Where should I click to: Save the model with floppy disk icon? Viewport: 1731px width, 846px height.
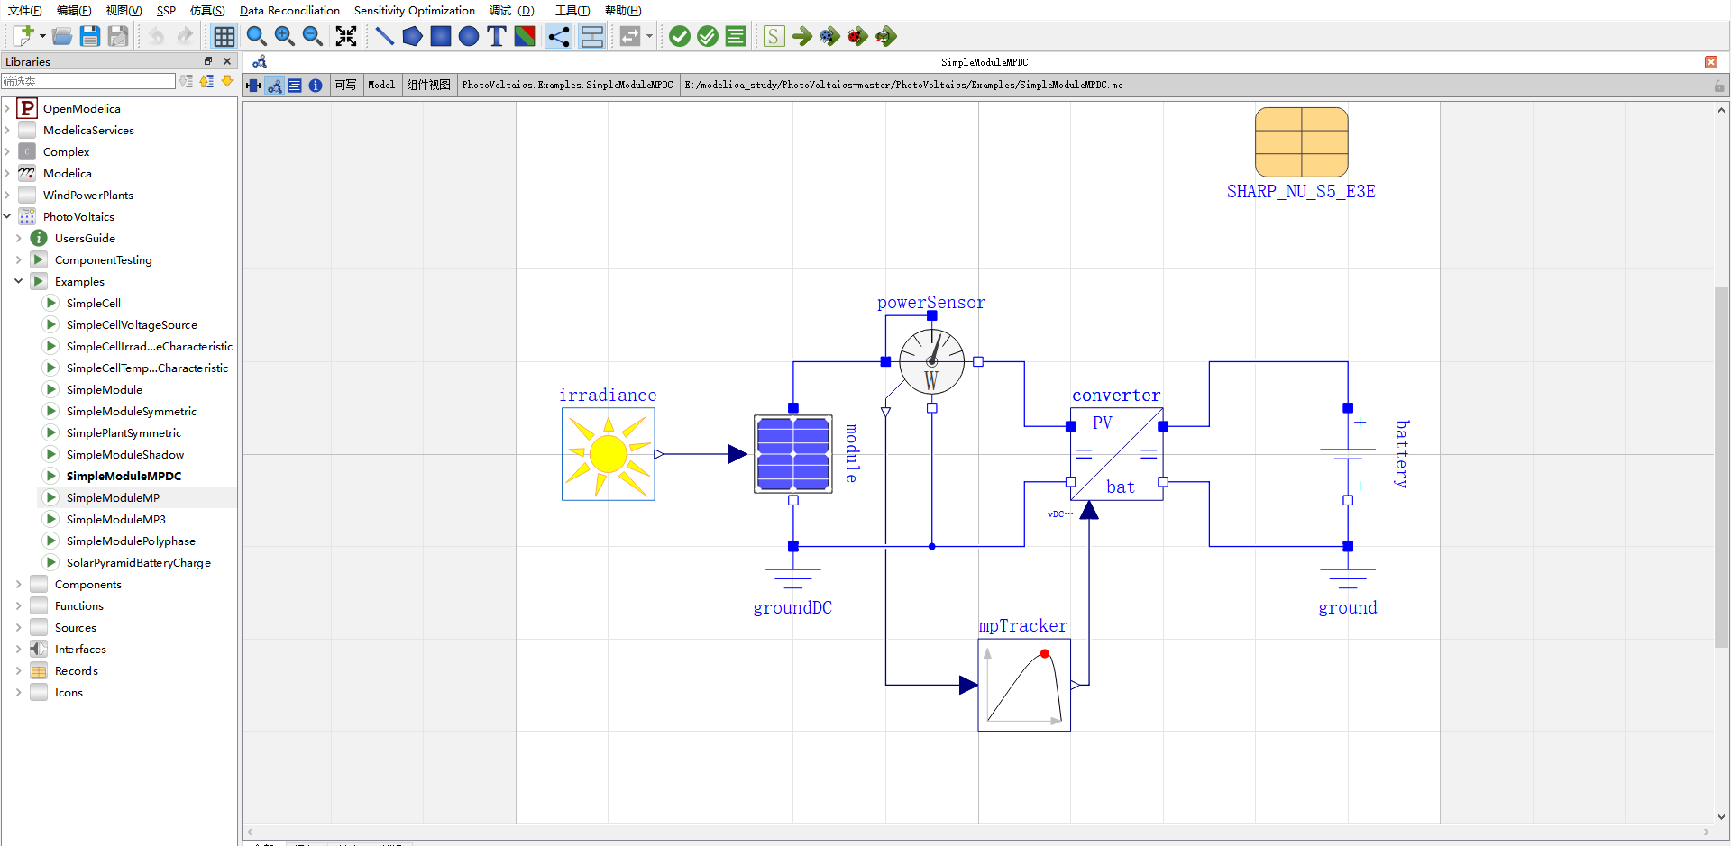tap(89, 36)
